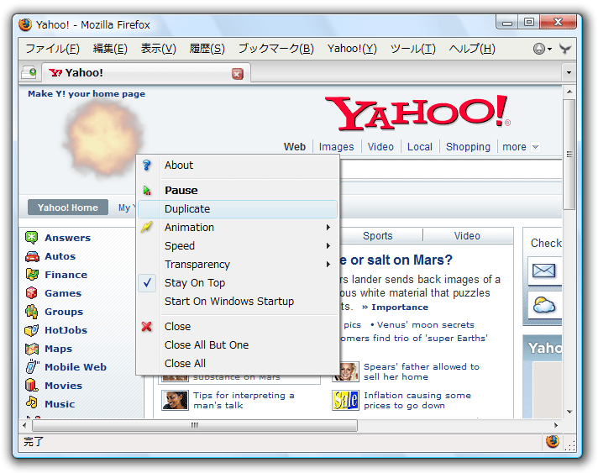
Task: Click the throbber bird icon in menu bar
Action: [565, 49]
